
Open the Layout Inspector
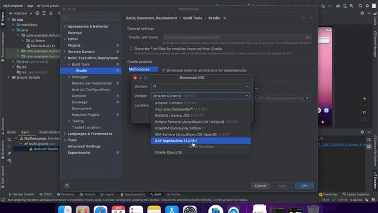(x=356, y=195)
